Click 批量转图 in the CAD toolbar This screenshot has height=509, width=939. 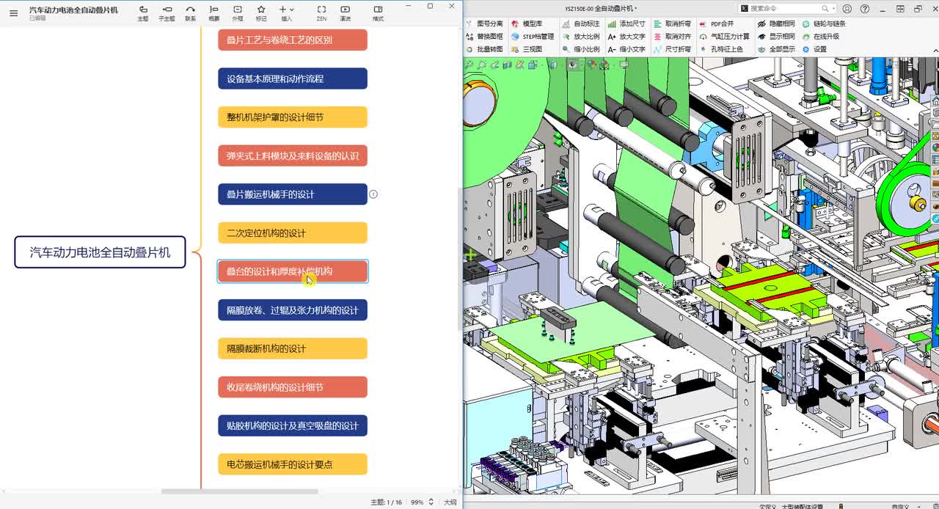click(484, 49)
